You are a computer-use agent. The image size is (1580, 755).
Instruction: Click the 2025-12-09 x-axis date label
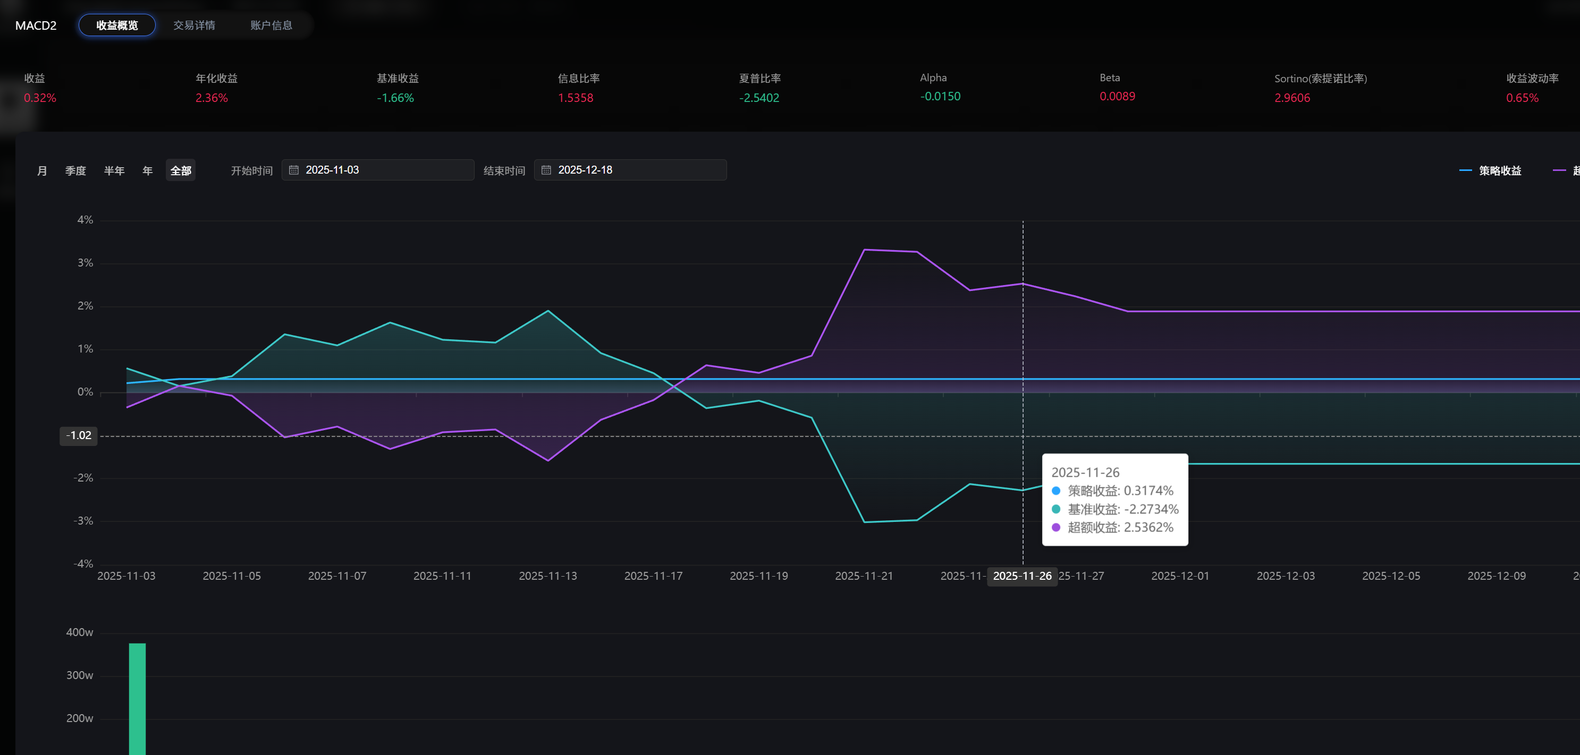tap(1497, 576)
